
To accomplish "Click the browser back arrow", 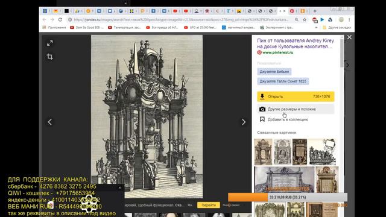I will point(44,20).
